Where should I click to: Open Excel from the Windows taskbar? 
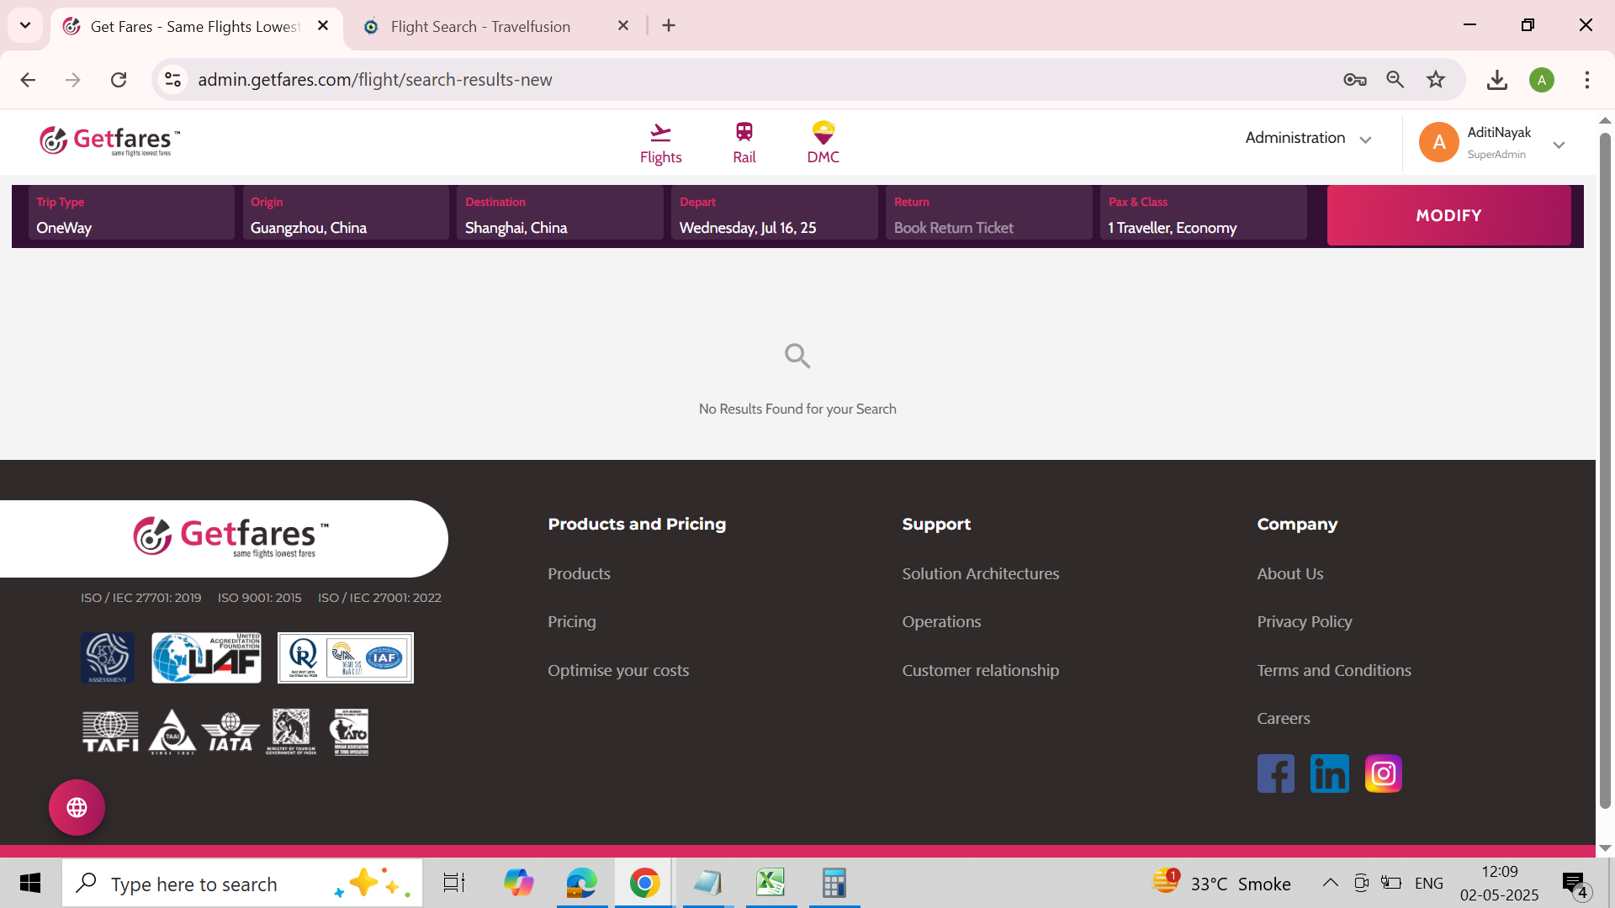[x=770, y=883]
